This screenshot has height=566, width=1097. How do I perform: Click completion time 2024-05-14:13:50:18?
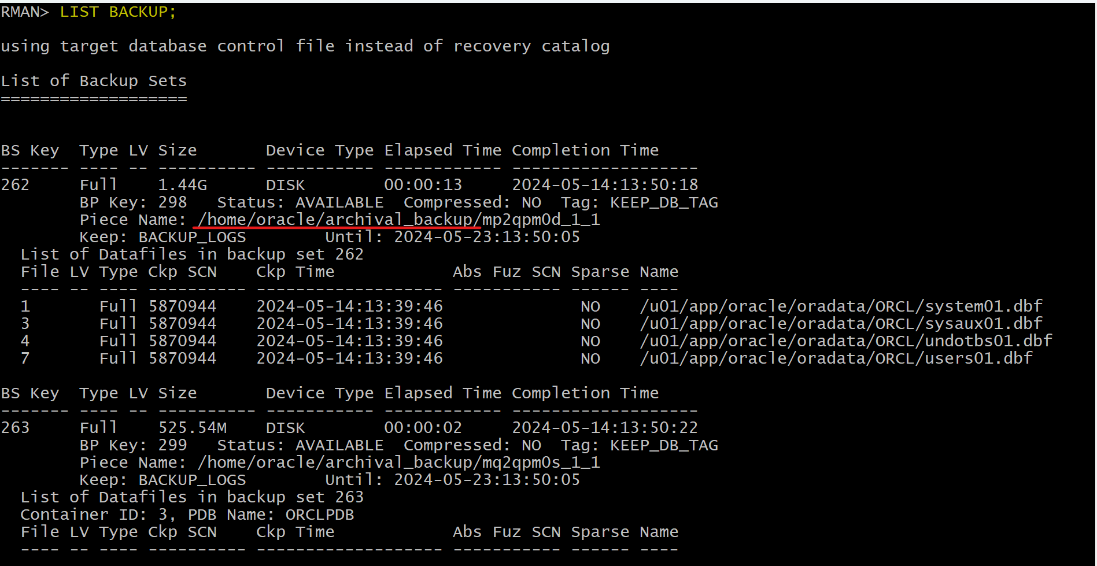click(605, 185)
